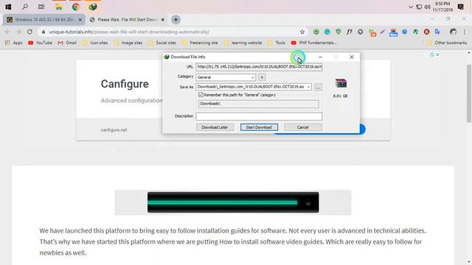Show hidden system tray icons
This screenshot has height=265, width=472.
coord(410,7)
